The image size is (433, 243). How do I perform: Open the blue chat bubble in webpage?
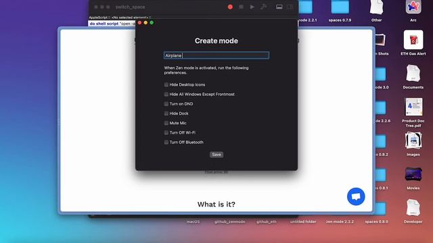tap(356, 196)
